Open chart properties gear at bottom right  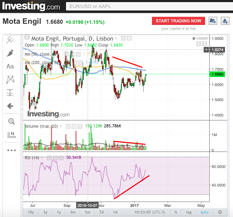point(220,212)
